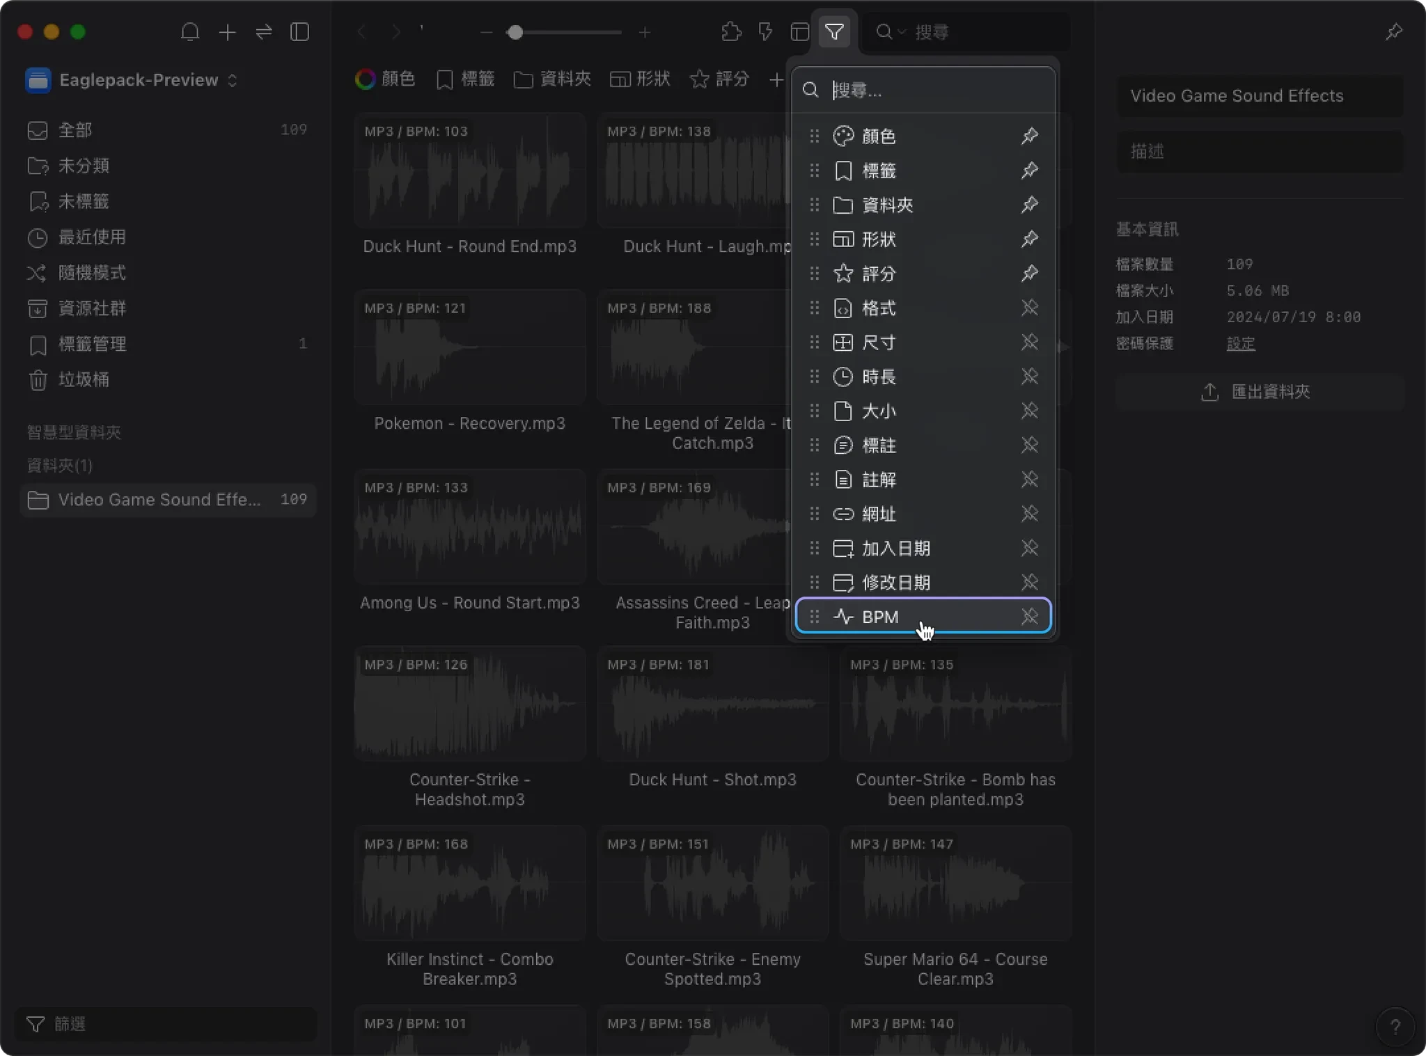Screen dimensions: 1426x1056
Task: Click the add filter plus icon after 評分
Action: tap(776, 79)
